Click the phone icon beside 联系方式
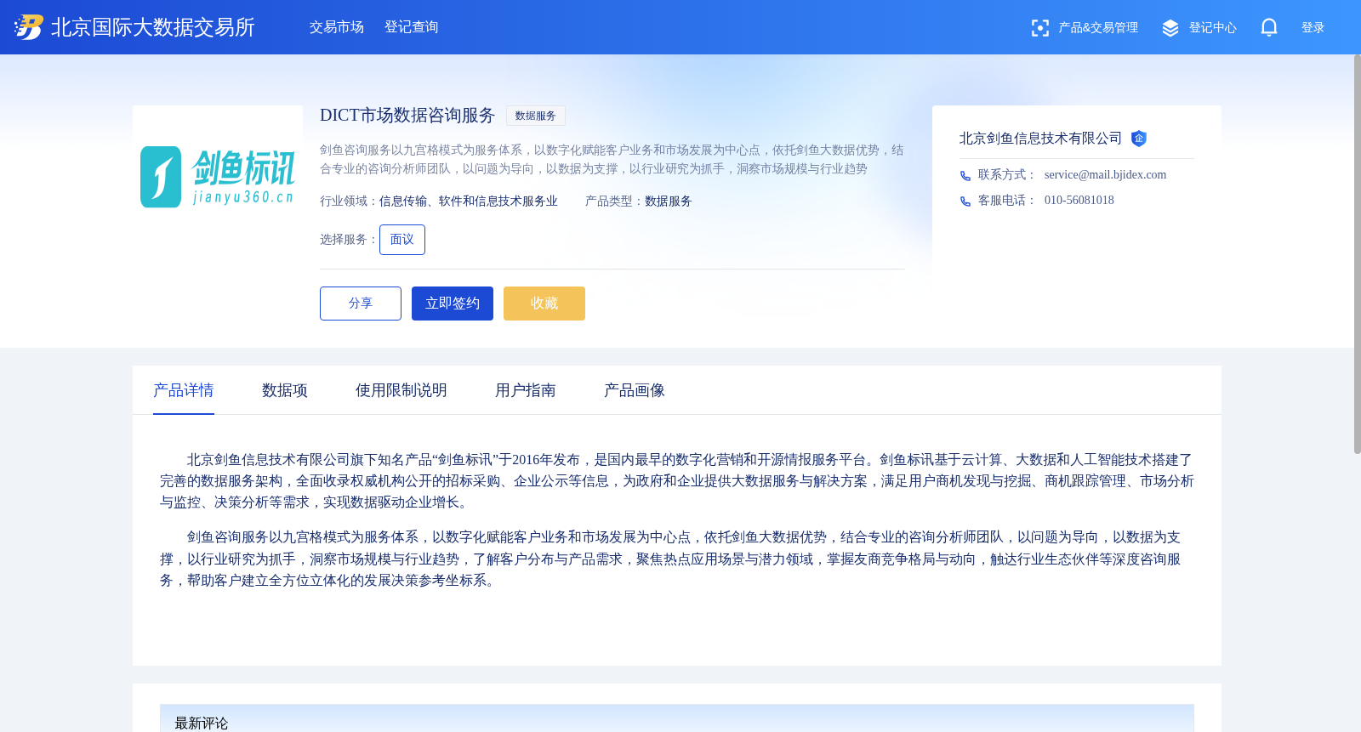 (965, 176)
